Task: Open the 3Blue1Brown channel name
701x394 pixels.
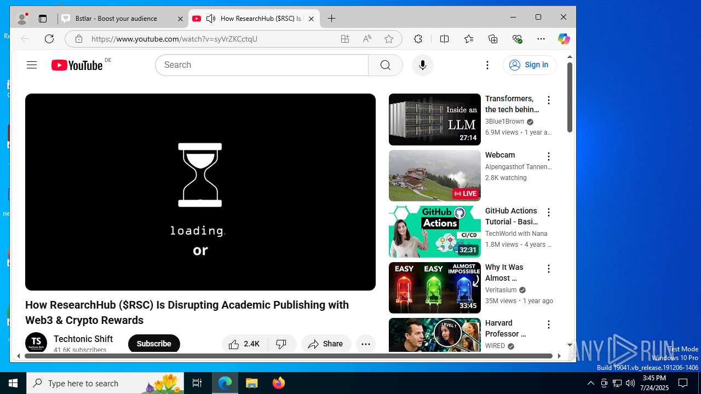Action: [504, 121]
